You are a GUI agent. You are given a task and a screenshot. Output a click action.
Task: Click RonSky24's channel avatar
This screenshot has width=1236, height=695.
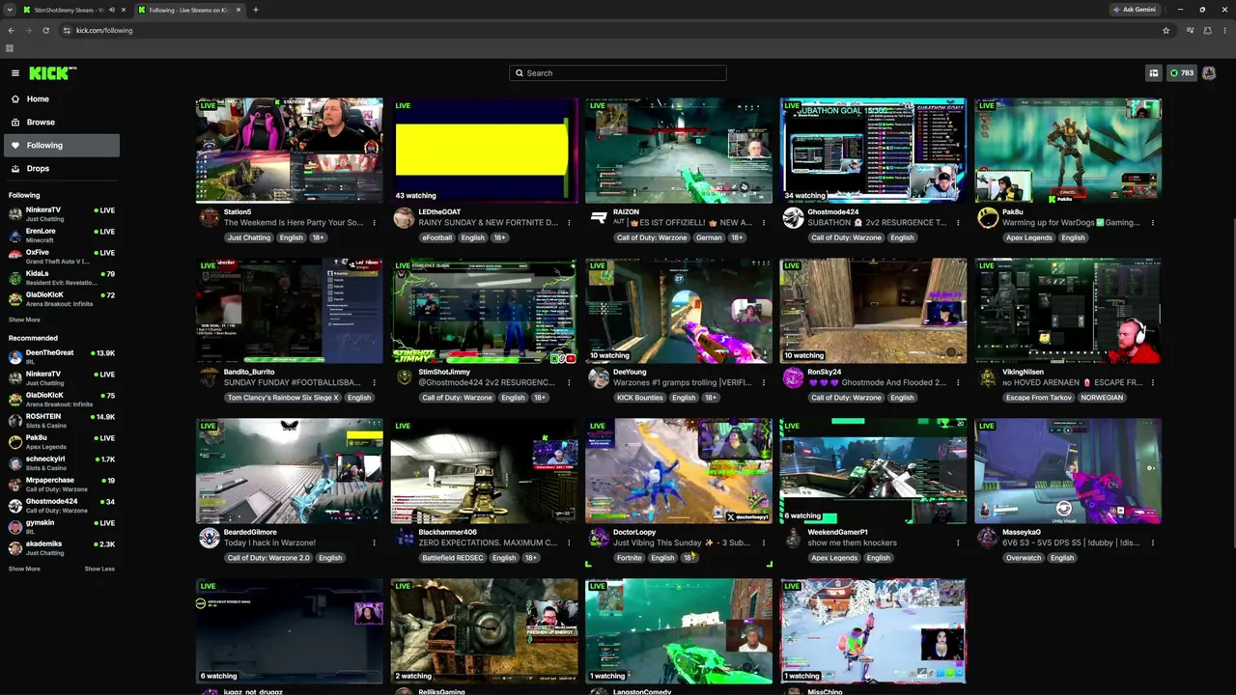794,377
